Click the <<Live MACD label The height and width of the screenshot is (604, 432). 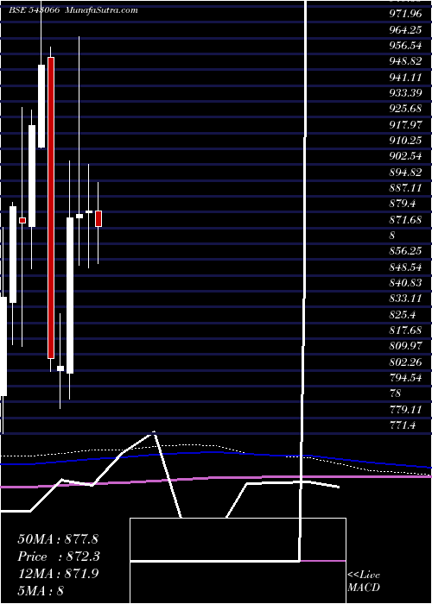pos(364,582)
